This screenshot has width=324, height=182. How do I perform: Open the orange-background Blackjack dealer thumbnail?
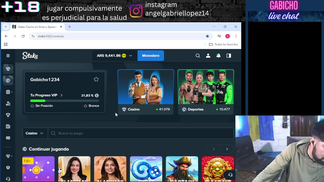pos(110,169)
